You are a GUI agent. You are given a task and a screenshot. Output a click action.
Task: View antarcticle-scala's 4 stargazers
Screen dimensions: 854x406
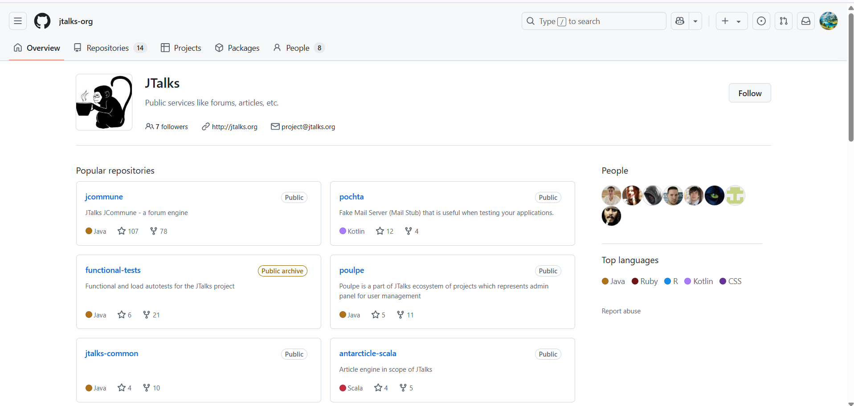(x=381, y=388)
